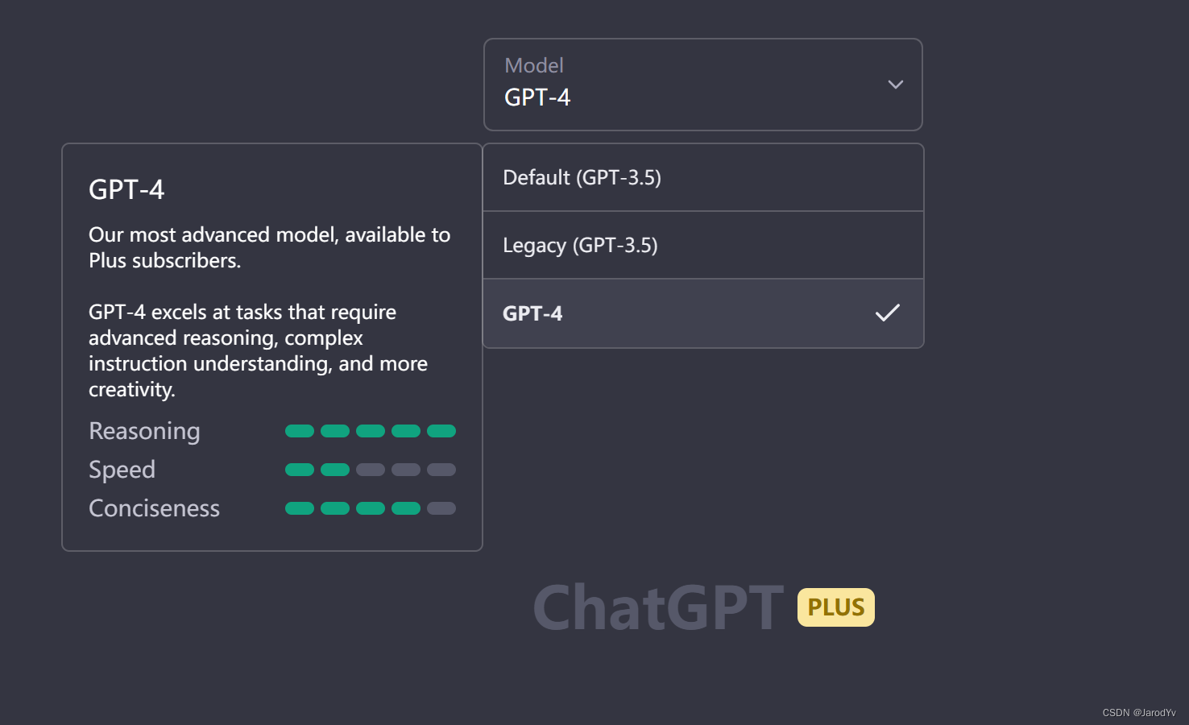Select the bold GPT-4 option in the list
Image resolution: width=1189 pixels, height=725 pixels.
532,313
